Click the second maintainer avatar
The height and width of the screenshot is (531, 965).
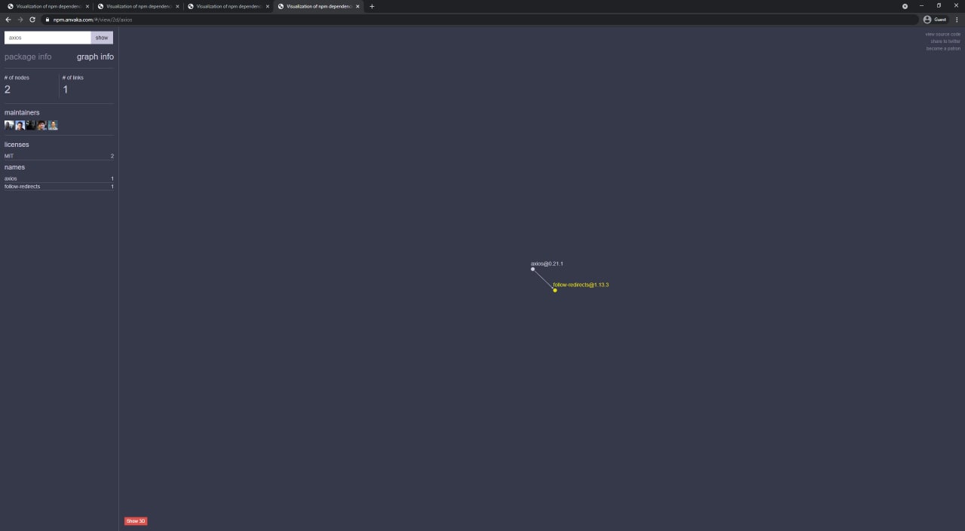coord(20,125)
